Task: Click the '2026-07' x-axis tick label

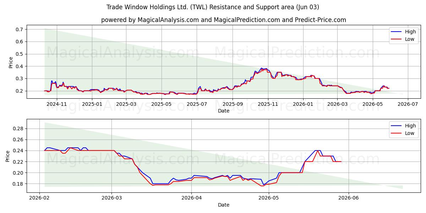Action: click(408, 104)
